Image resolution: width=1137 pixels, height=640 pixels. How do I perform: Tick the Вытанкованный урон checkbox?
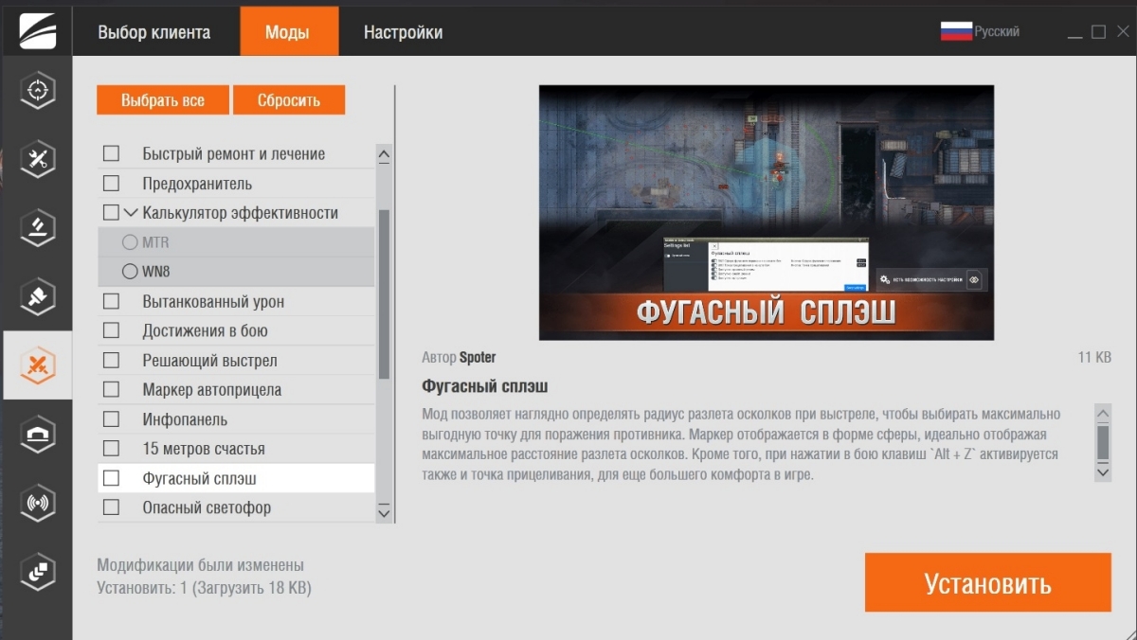pyautogui.click(x=111, y=301)
